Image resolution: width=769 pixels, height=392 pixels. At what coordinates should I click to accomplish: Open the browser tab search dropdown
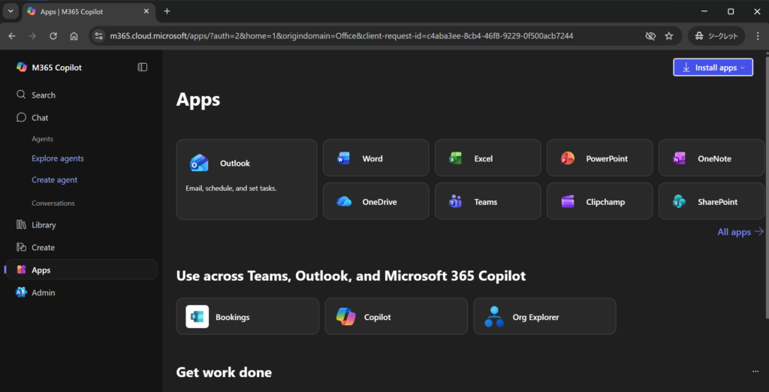11,11
